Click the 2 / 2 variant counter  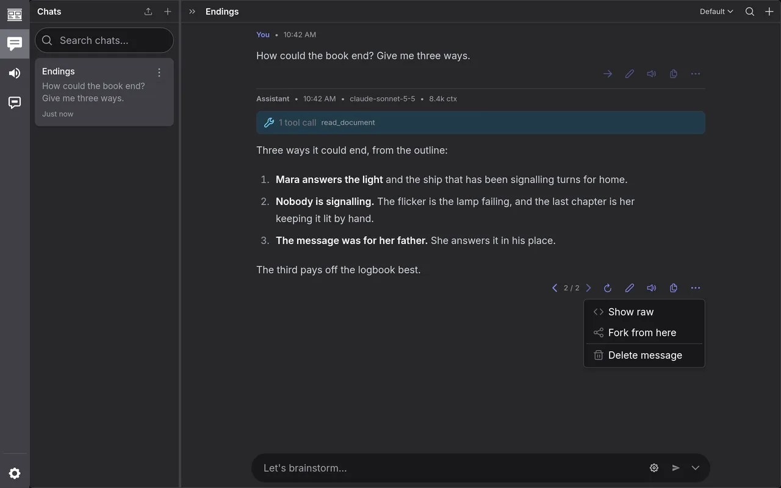(572, 288)
